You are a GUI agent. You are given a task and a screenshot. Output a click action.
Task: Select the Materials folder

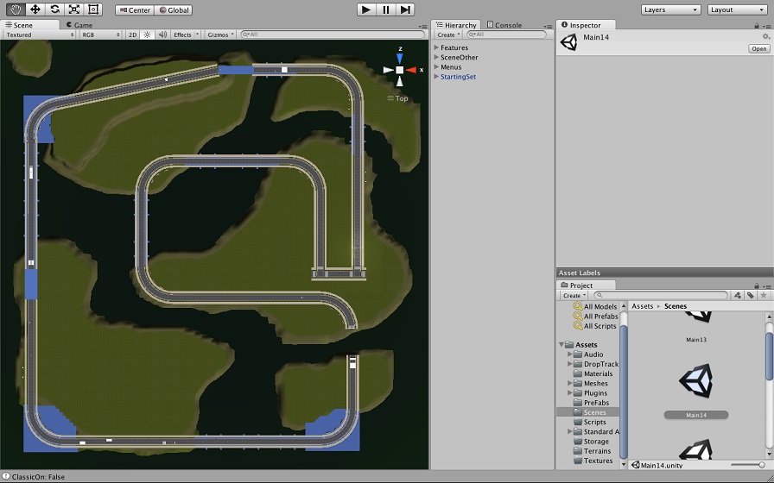point(593,373)
